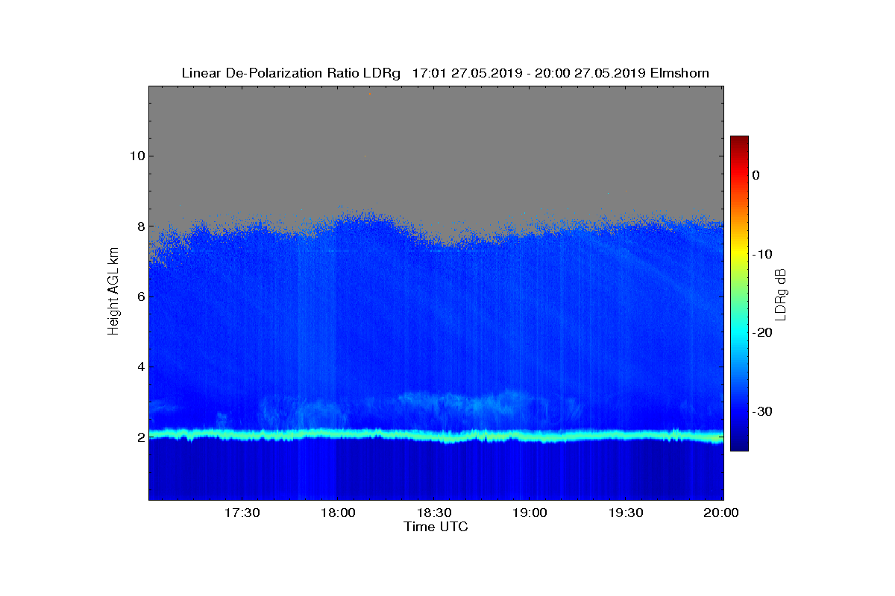
Task: Click the 'Height AGL km' y-axis label
Action: point(113,293)
